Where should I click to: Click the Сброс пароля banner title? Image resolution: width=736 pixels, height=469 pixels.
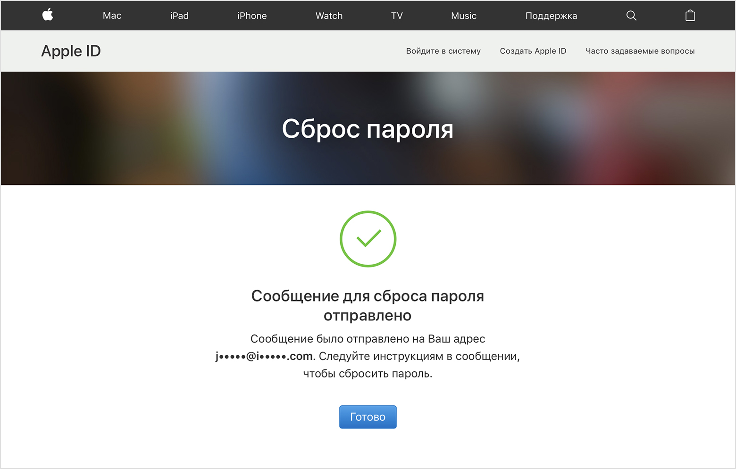click(x=368, y=129)
